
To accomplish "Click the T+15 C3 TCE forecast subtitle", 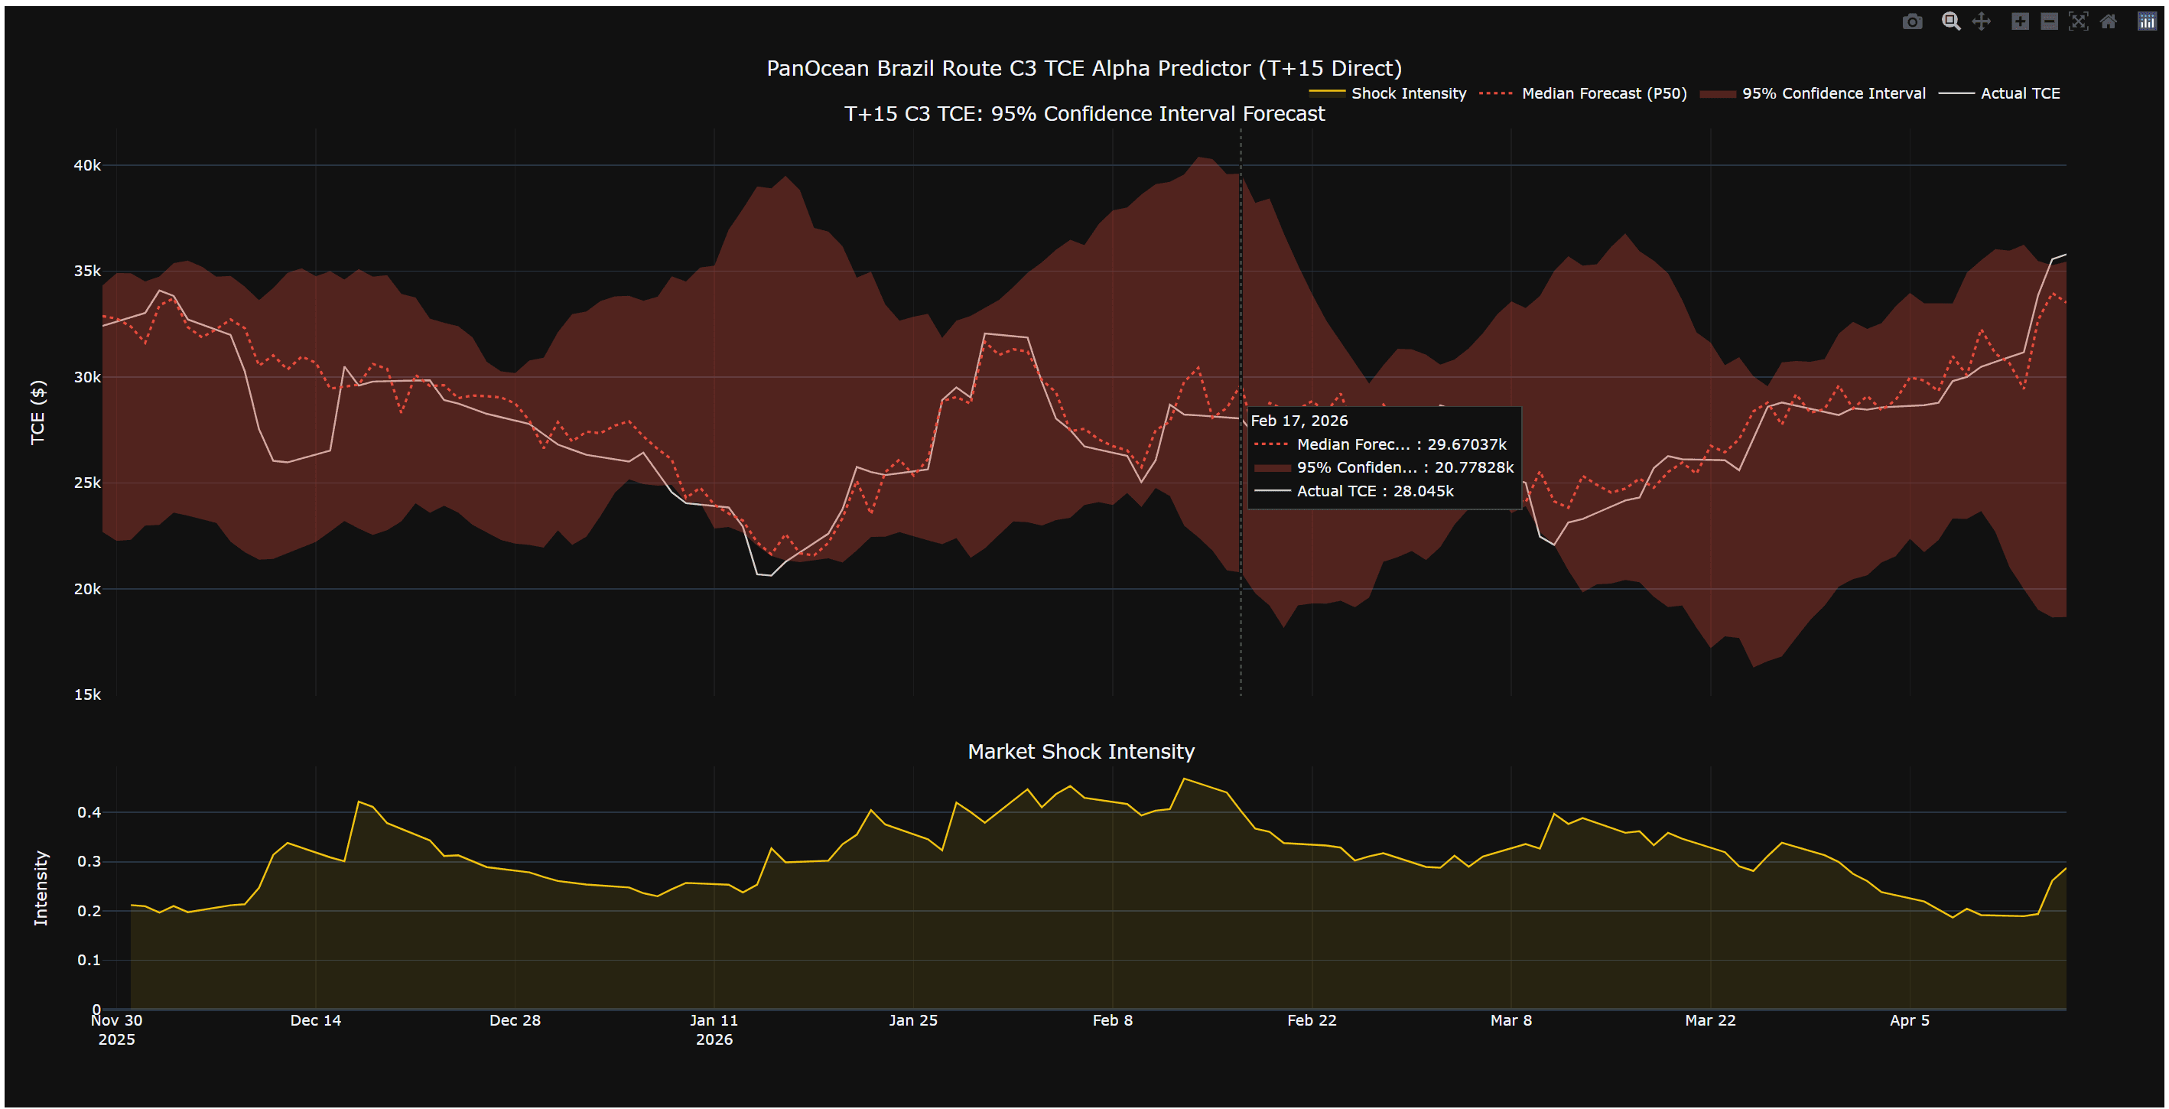I will [1084, 114].
